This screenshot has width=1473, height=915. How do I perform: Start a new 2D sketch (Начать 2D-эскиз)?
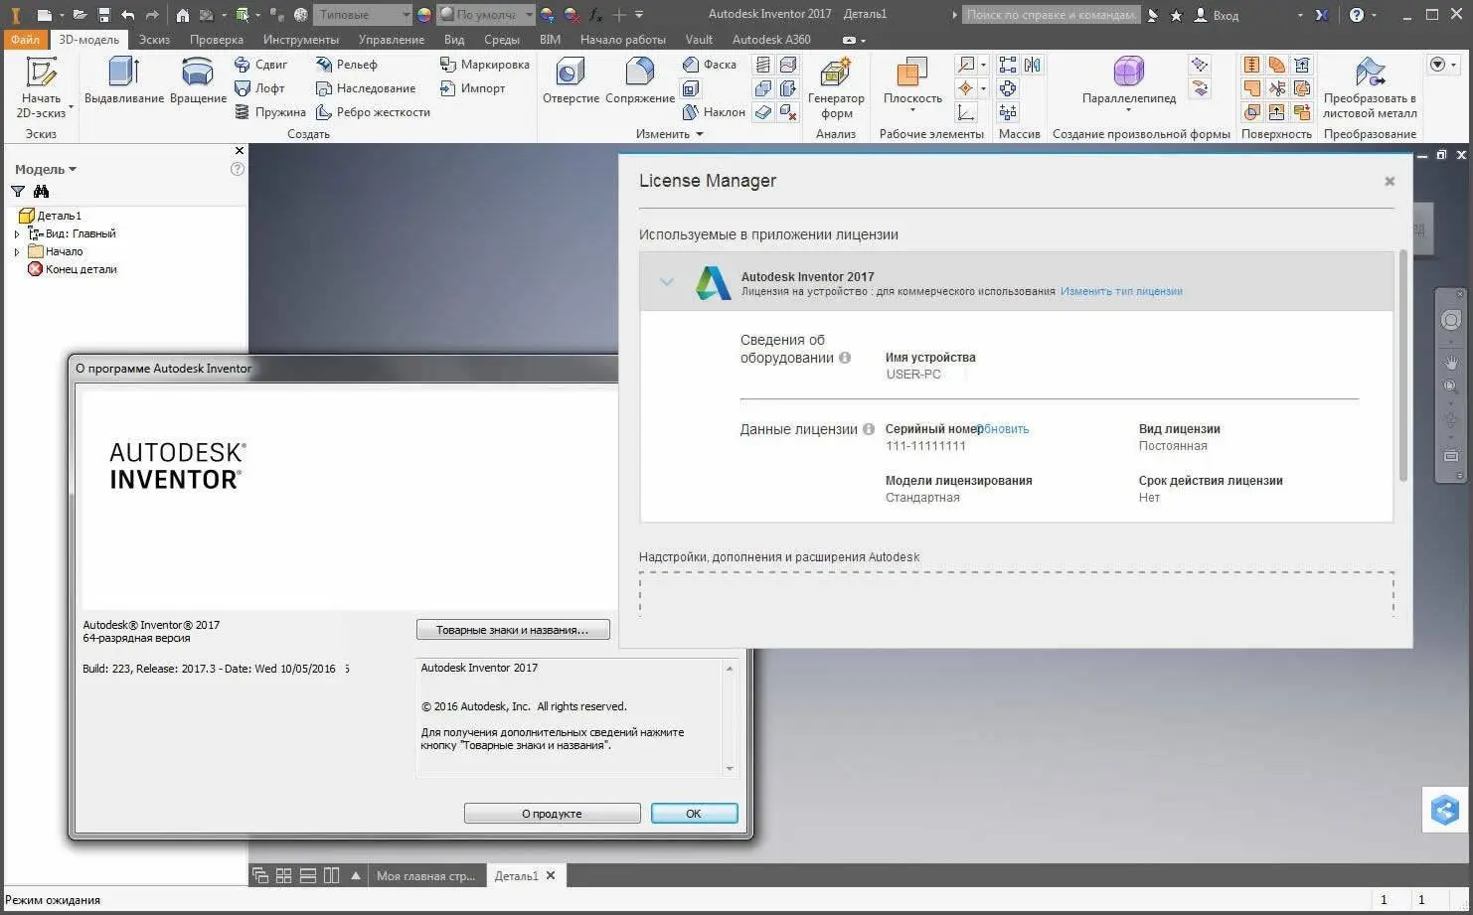(42, 88)
